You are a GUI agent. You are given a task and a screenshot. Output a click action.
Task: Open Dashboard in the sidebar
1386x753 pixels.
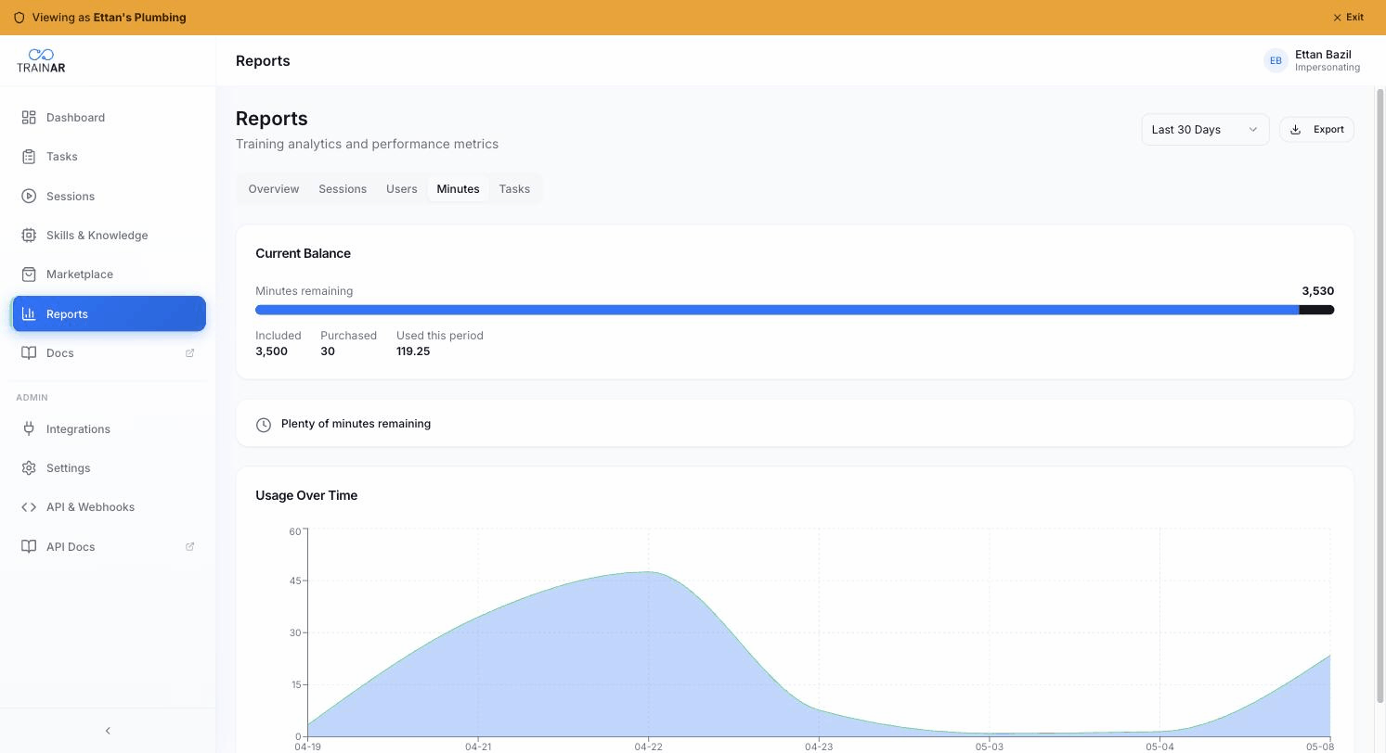click(x=109, y=118)
